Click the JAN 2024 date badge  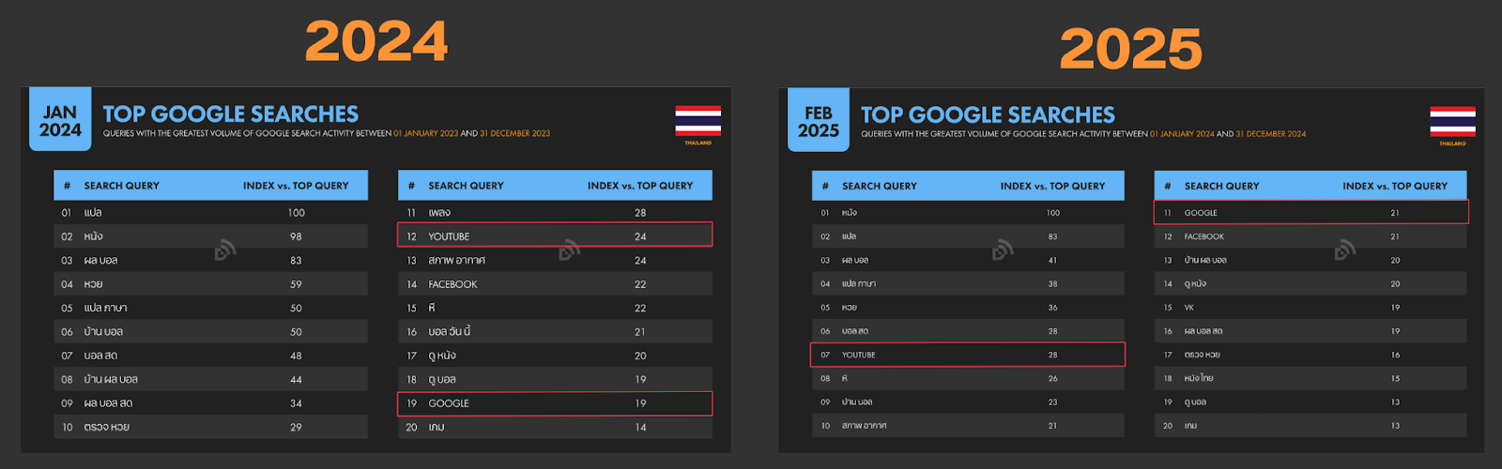pyautogui.click(x=60, y=120)
